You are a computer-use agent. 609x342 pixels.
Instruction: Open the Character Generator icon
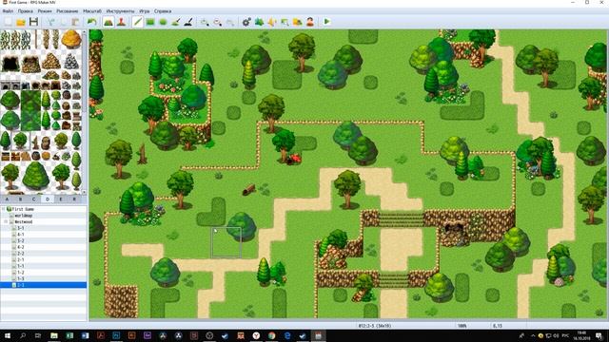point(310,22)
